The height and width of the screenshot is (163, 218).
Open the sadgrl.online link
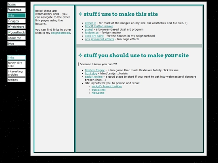coord(94,76)
